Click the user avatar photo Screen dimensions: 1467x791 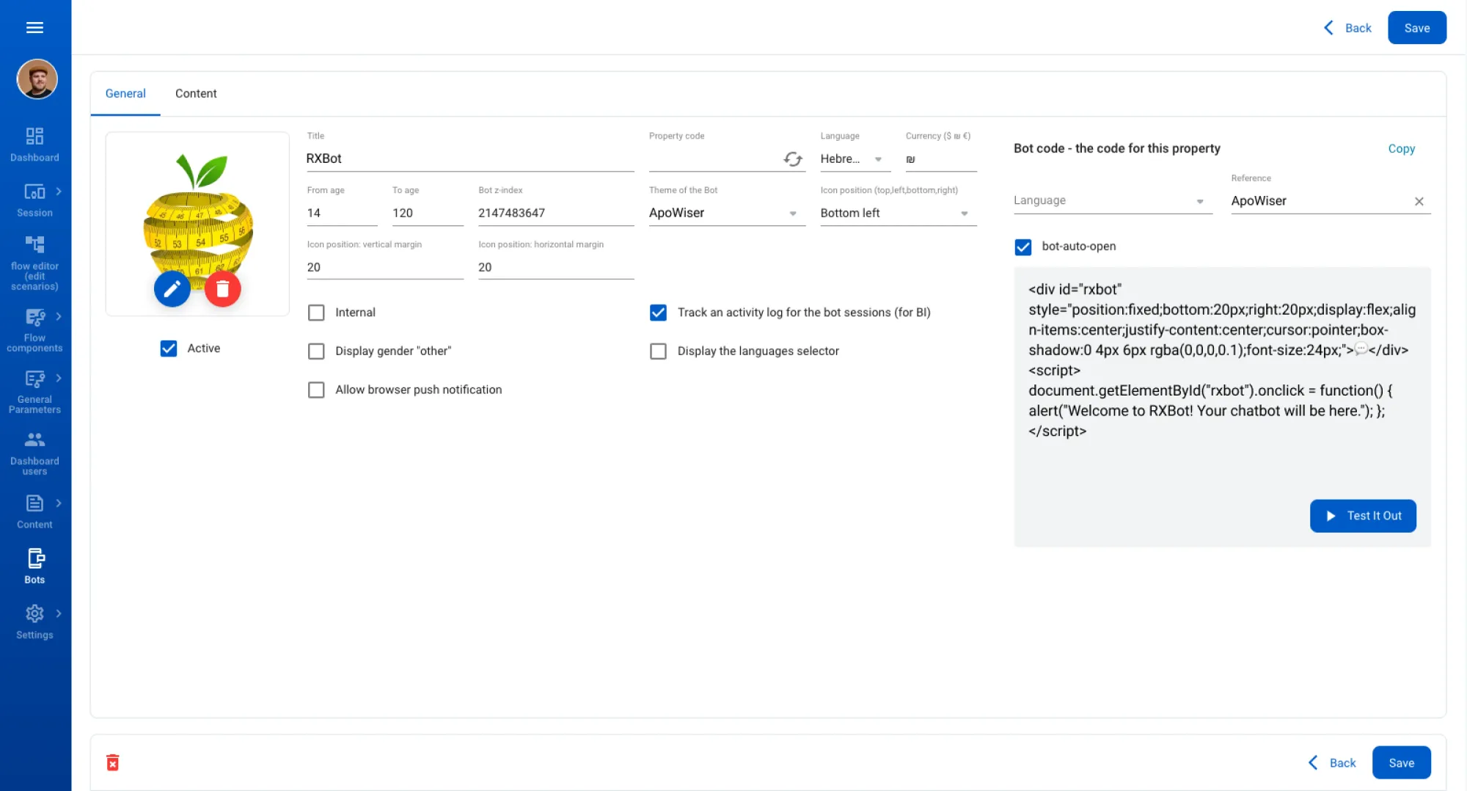pyautogui.click(x=37, y=79)
